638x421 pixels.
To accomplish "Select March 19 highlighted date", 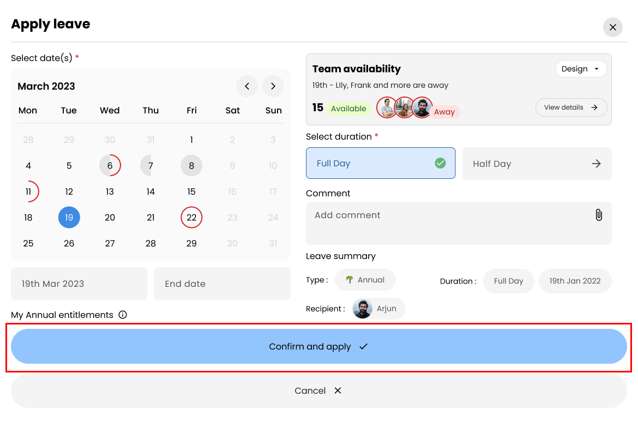I will [69, 218].
